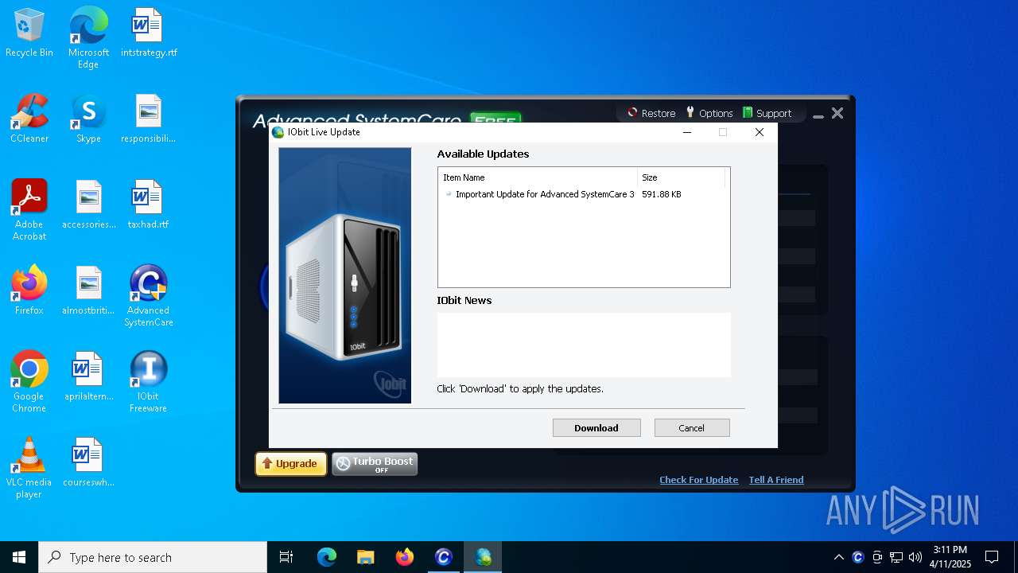Open Task View on the taskbar
Screen dimensions: 1018x573
point(286,557)
